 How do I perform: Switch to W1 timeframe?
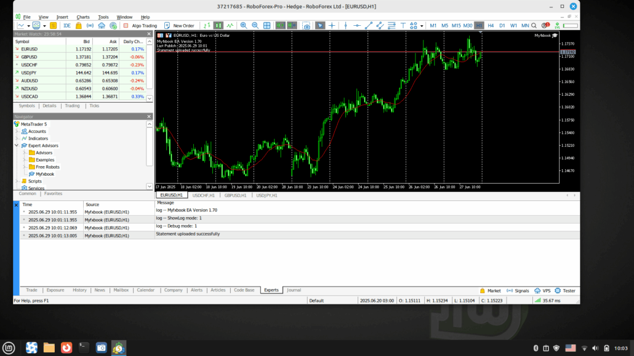tap(513, 25)
